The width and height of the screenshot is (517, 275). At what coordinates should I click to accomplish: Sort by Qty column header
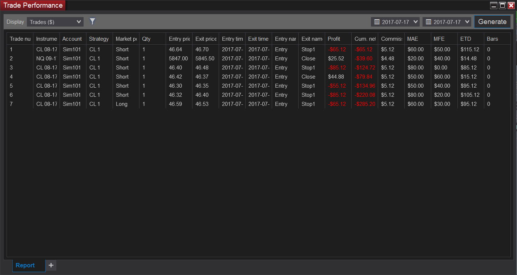point(153,39)
